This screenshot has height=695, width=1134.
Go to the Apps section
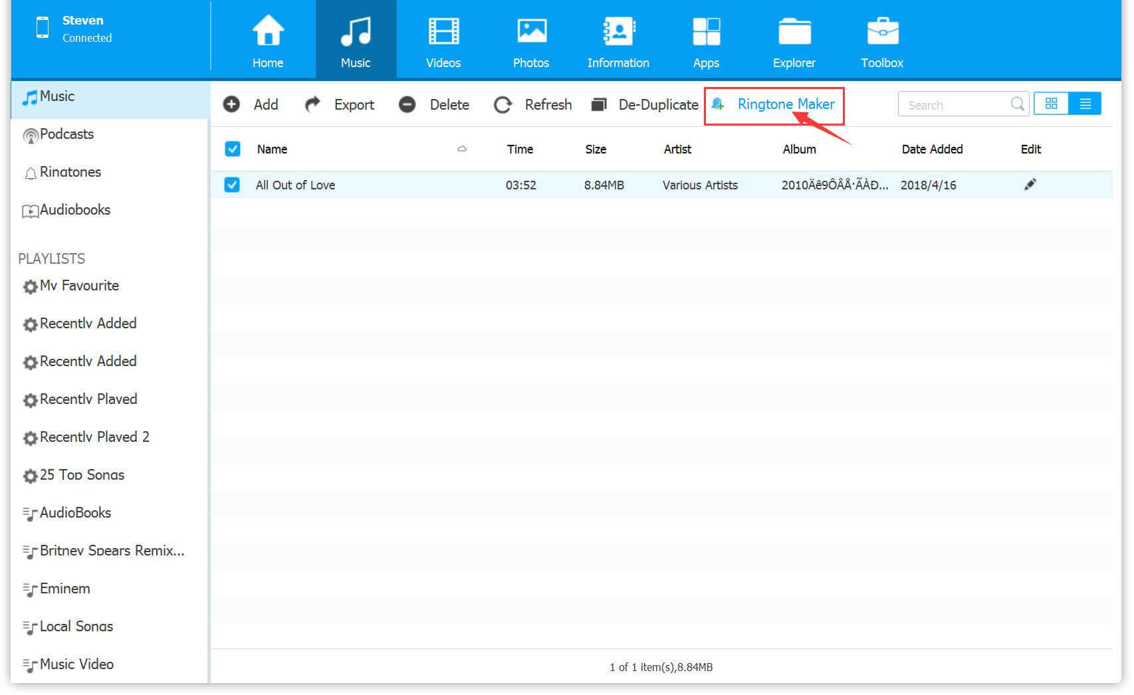(x=705, y=41)
